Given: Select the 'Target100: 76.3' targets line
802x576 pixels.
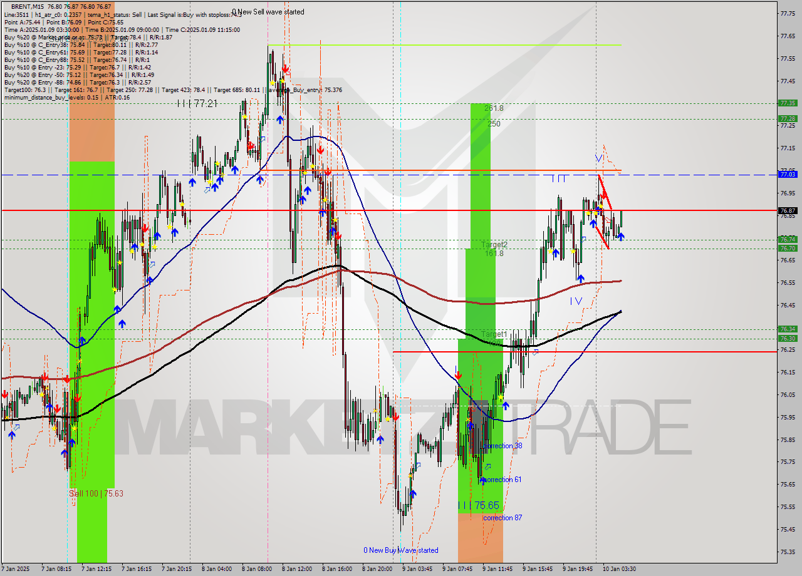Looking at the screenshot, I should pyautogui.click(x=173, y=90).
